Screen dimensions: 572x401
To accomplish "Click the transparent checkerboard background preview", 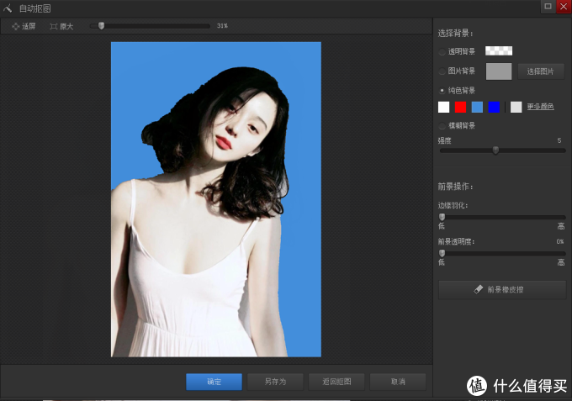I will tap(499, 51).
